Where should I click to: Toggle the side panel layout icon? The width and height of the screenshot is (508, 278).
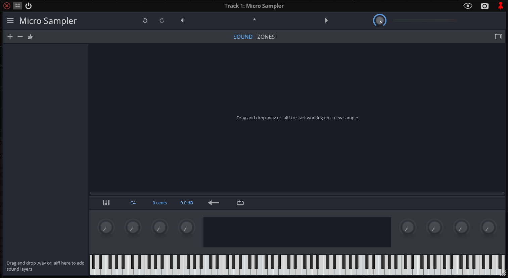(498, 37)
